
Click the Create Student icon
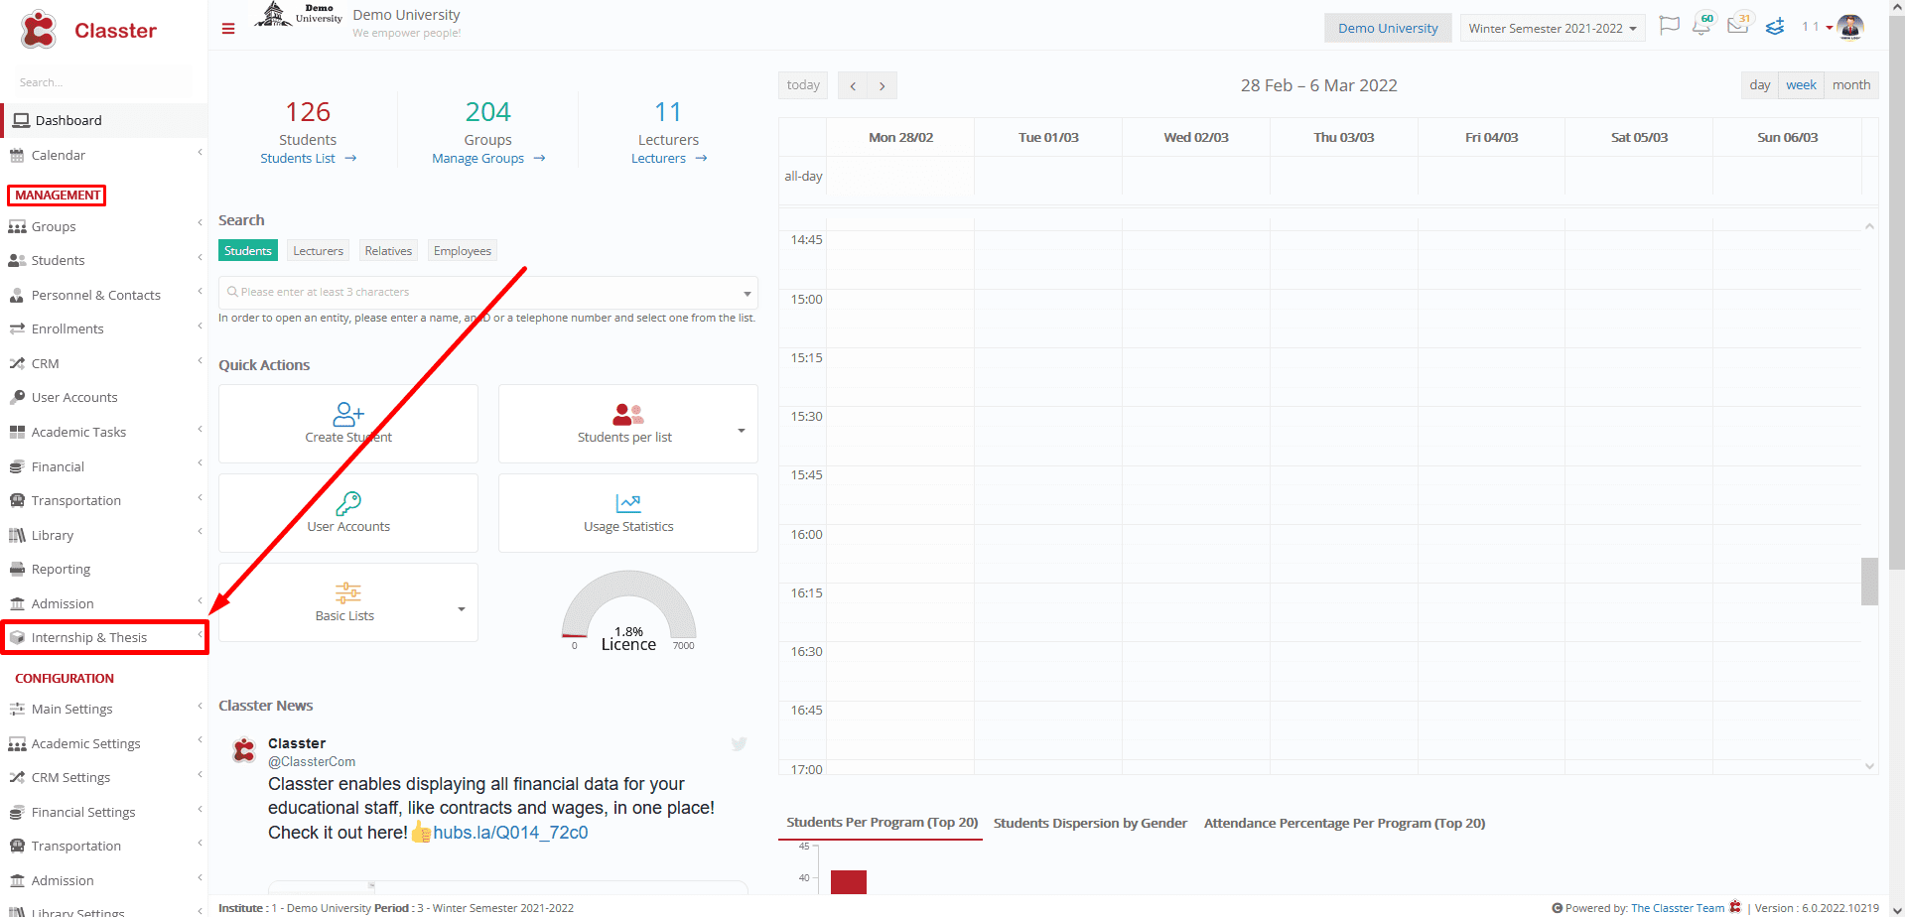click(x=348, y=414)
